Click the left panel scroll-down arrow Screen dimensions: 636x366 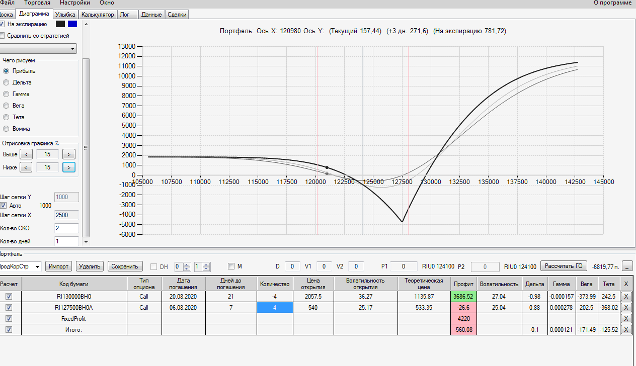point(86,242)
